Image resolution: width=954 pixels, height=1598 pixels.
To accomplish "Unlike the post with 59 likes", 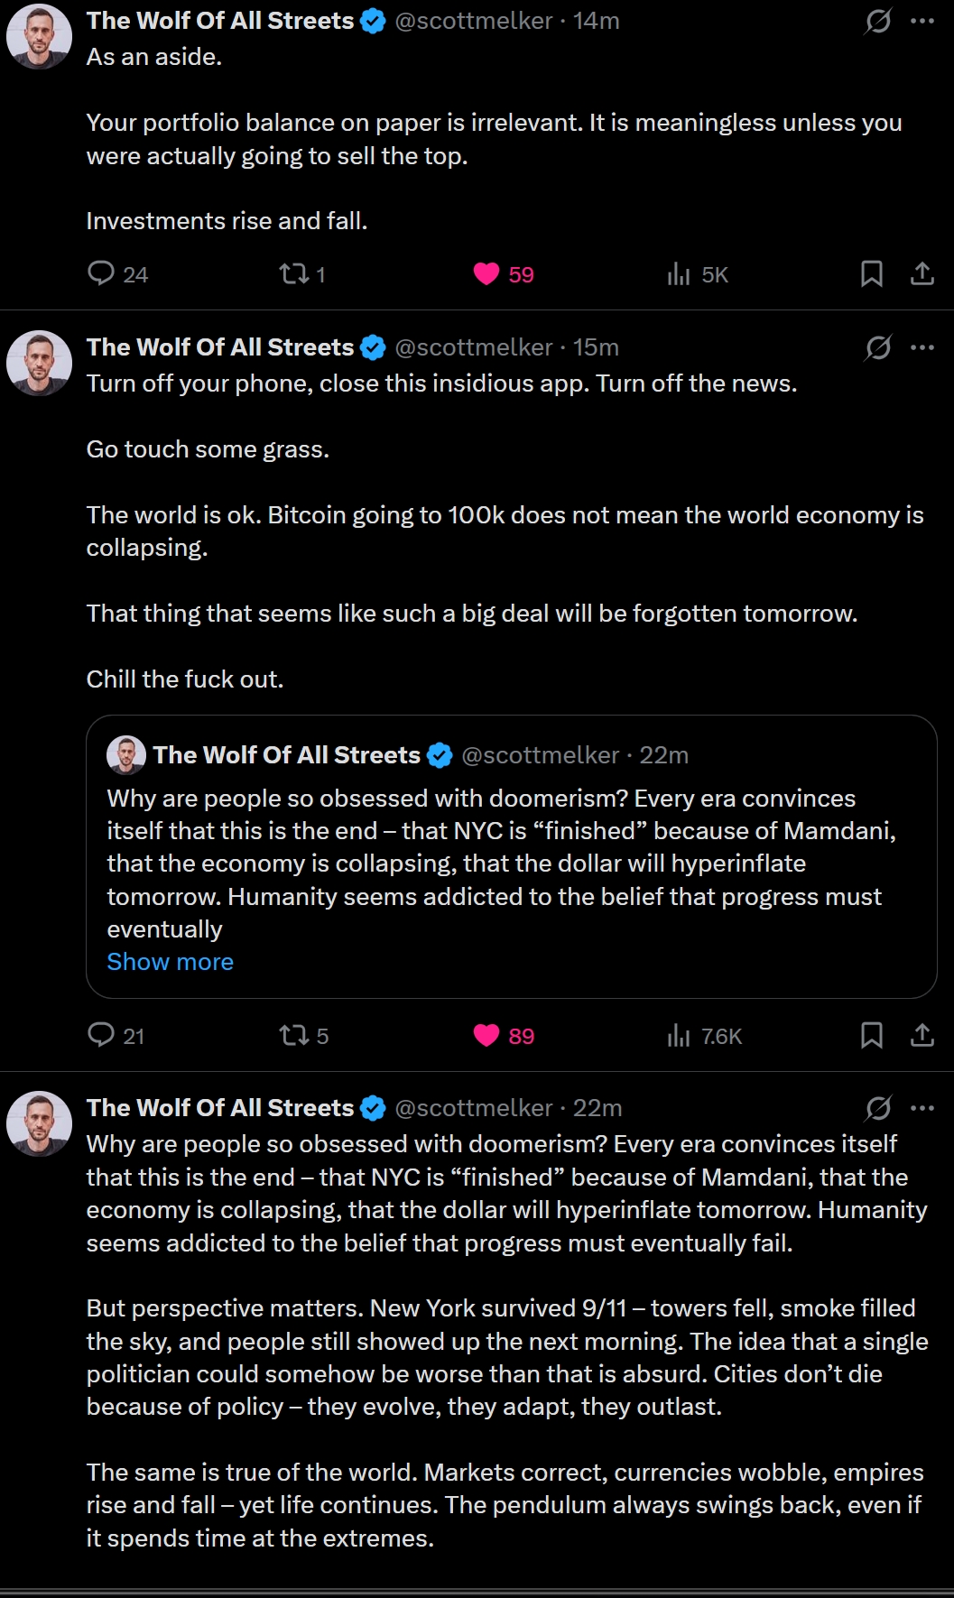I will [486, 273].
